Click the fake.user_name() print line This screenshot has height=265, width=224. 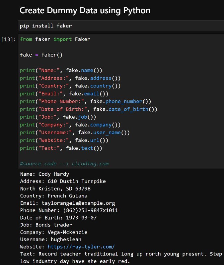[x=75, y=132]
